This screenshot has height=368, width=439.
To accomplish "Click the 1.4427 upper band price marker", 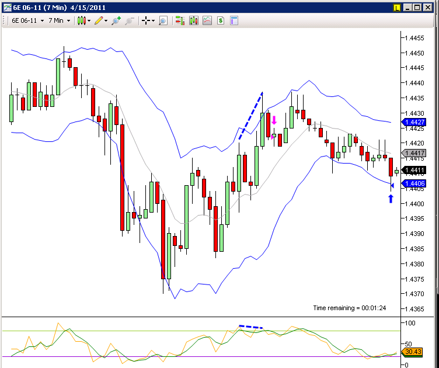I will tap(413, 122).
